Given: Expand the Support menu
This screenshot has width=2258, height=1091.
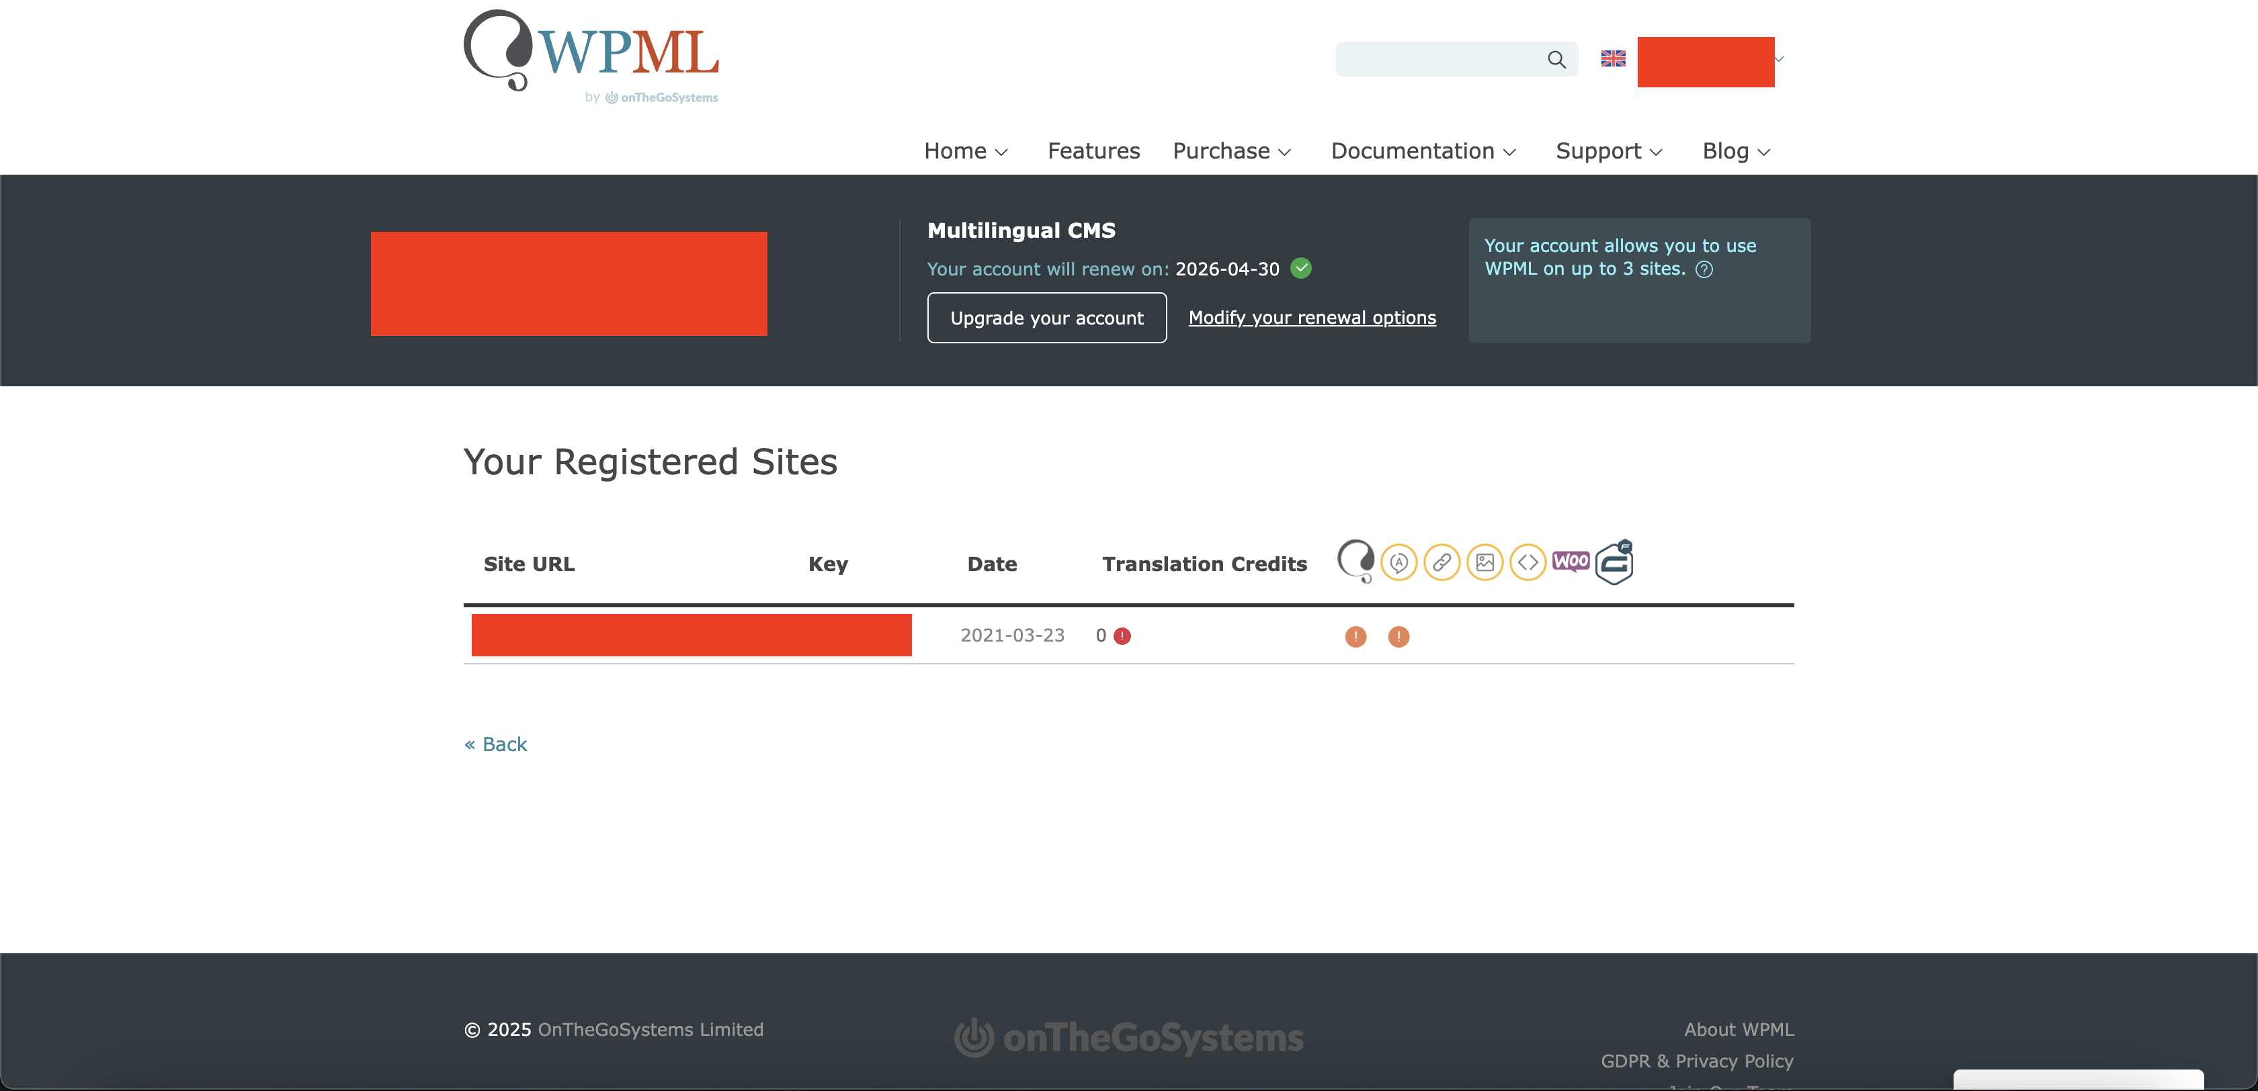Looking at the screenshot, I should [1608, 150].
